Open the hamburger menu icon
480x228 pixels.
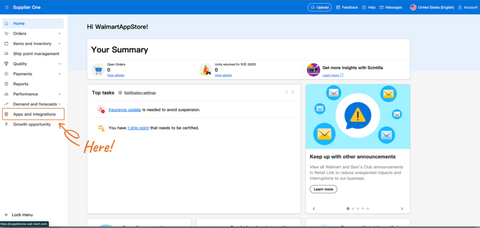[7, 8]
